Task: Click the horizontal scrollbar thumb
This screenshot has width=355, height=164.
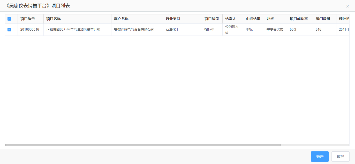Action: (x=143, y=145)
